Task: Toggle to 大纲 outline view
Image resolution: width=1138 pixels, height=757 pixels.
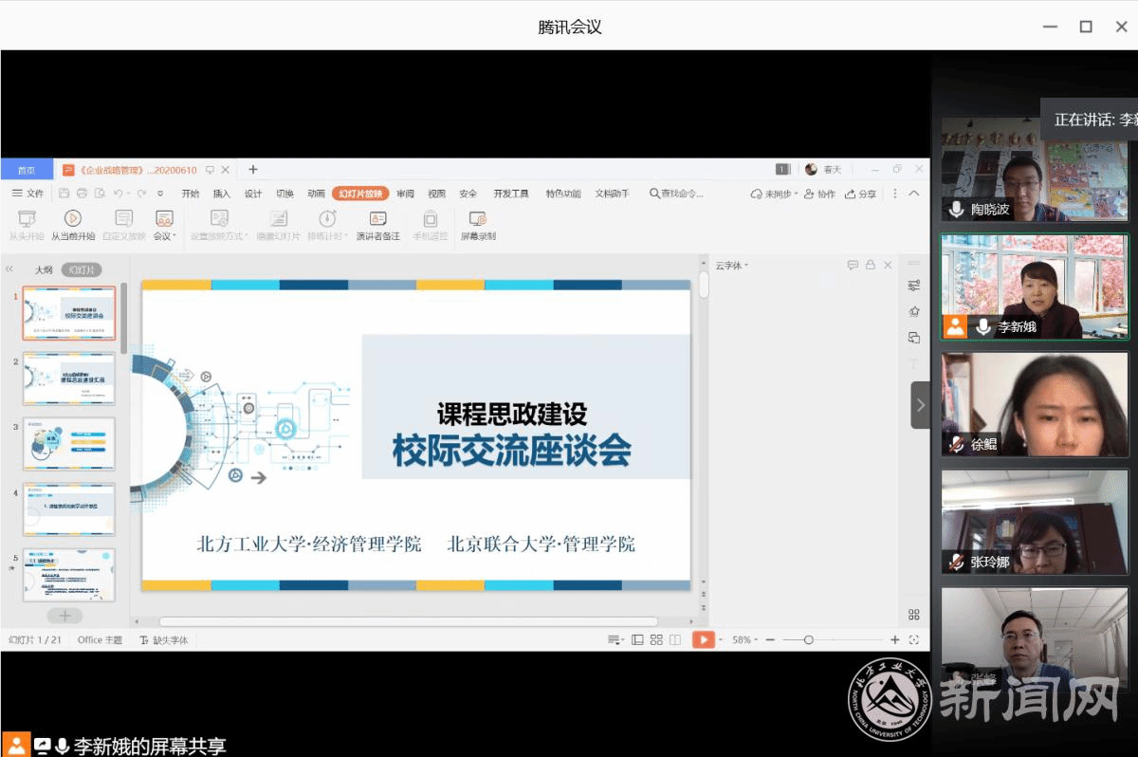Action: [44, 269]
